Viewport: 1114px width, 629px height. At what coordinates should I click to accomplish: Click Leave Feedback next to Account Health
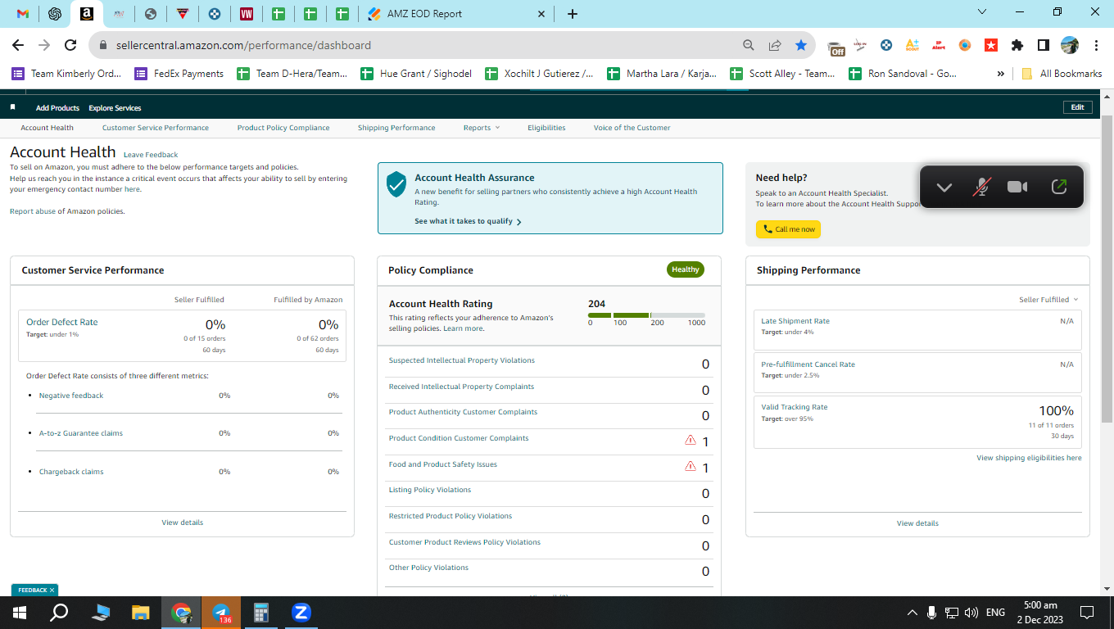(151, 155)
